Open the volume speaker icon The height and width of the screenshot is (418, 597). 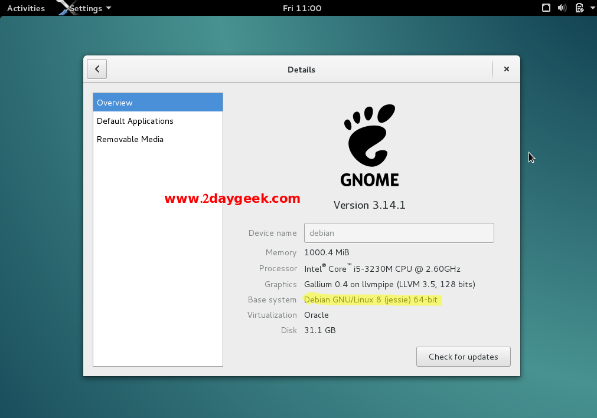tap(562, 8)
